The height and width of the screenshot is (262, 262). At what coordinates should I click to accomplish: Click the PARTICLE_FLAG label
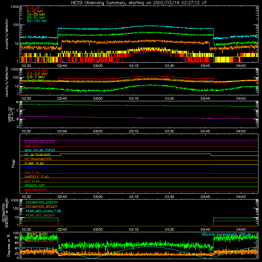point(37,177)
